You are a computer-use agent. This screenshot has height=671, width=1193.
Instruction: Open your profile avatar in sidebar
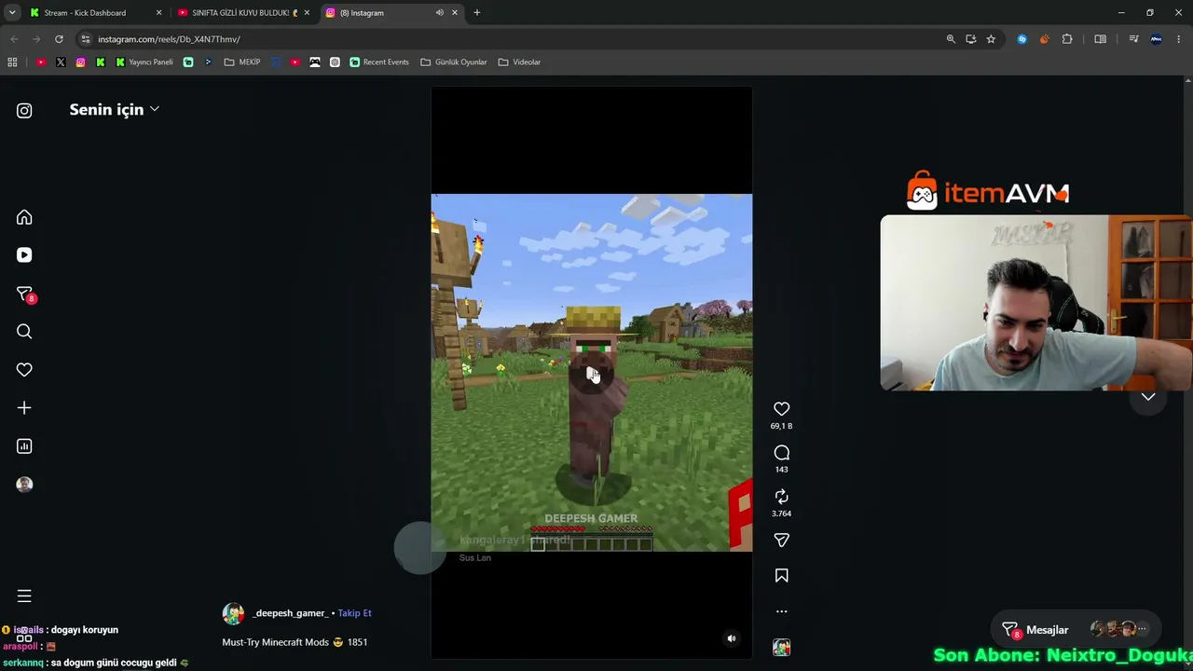tap(24, 485)
